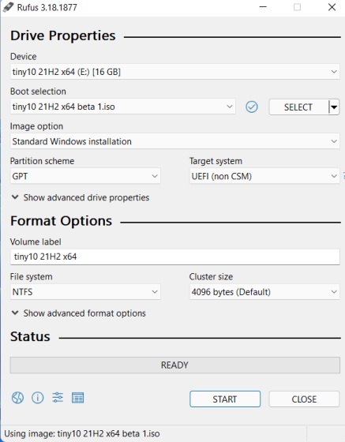Expand Show advanced drive properties
The image size is (345, 442).
click(81, 197)
